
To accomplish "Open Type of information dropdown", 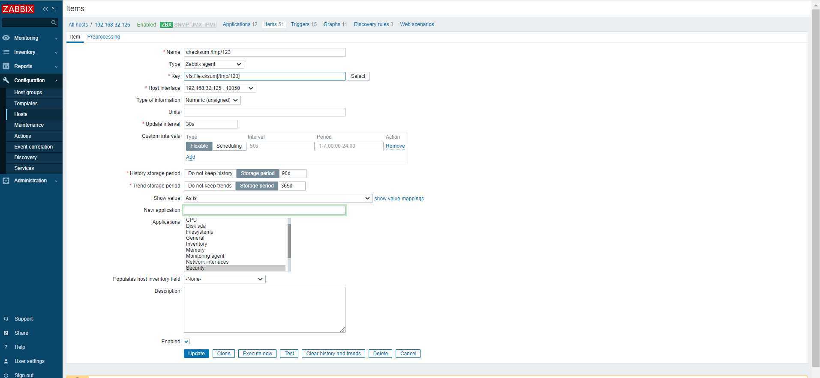I will tap(212, 100).
